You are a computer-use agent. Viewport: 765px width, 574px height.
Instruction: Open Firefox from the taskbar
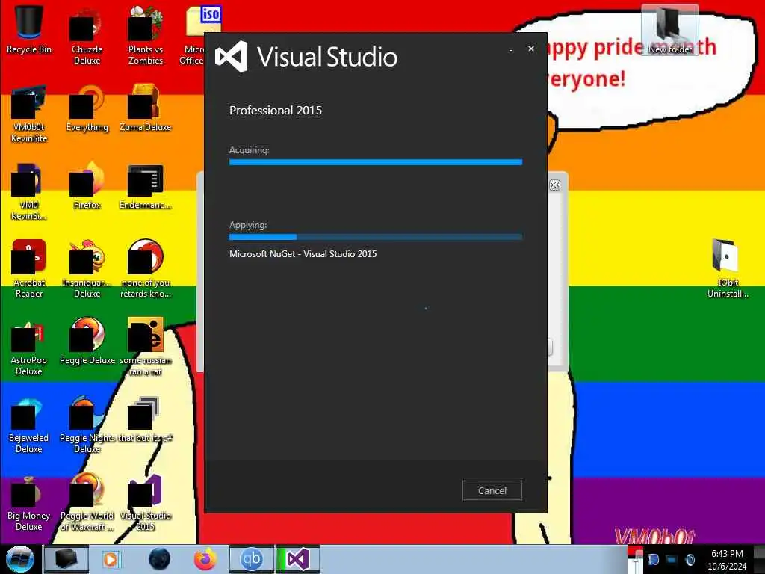tap(205, 559)
